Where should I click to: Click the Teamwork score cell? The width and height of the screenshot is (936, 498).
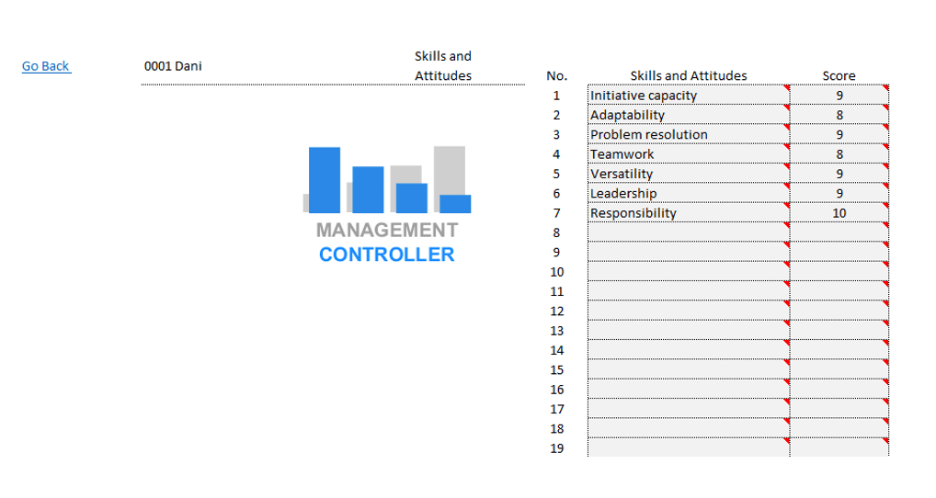coord(839,154)
